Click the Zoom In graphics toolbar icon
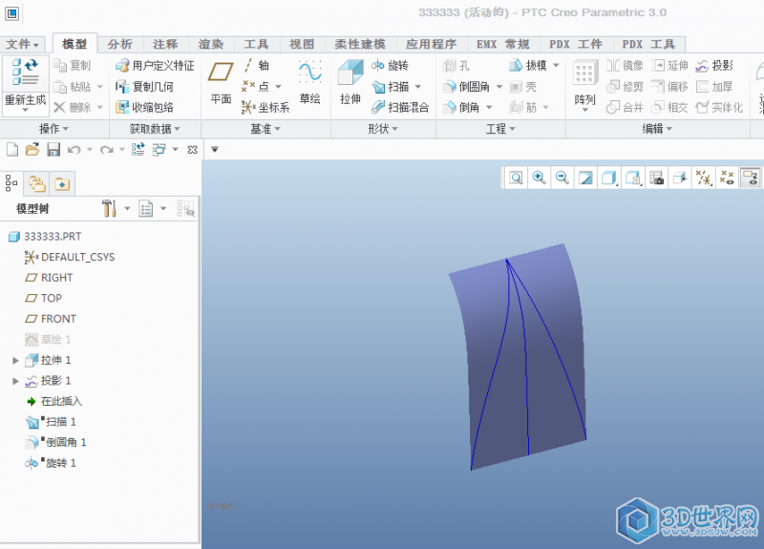Screen dimensions: 764x549 point(539,178)
